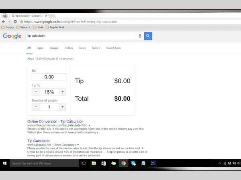Increase number of people with plus
The height and width of the screenshot is (180, 241).
pyautogui.click(x=63, y=107)
